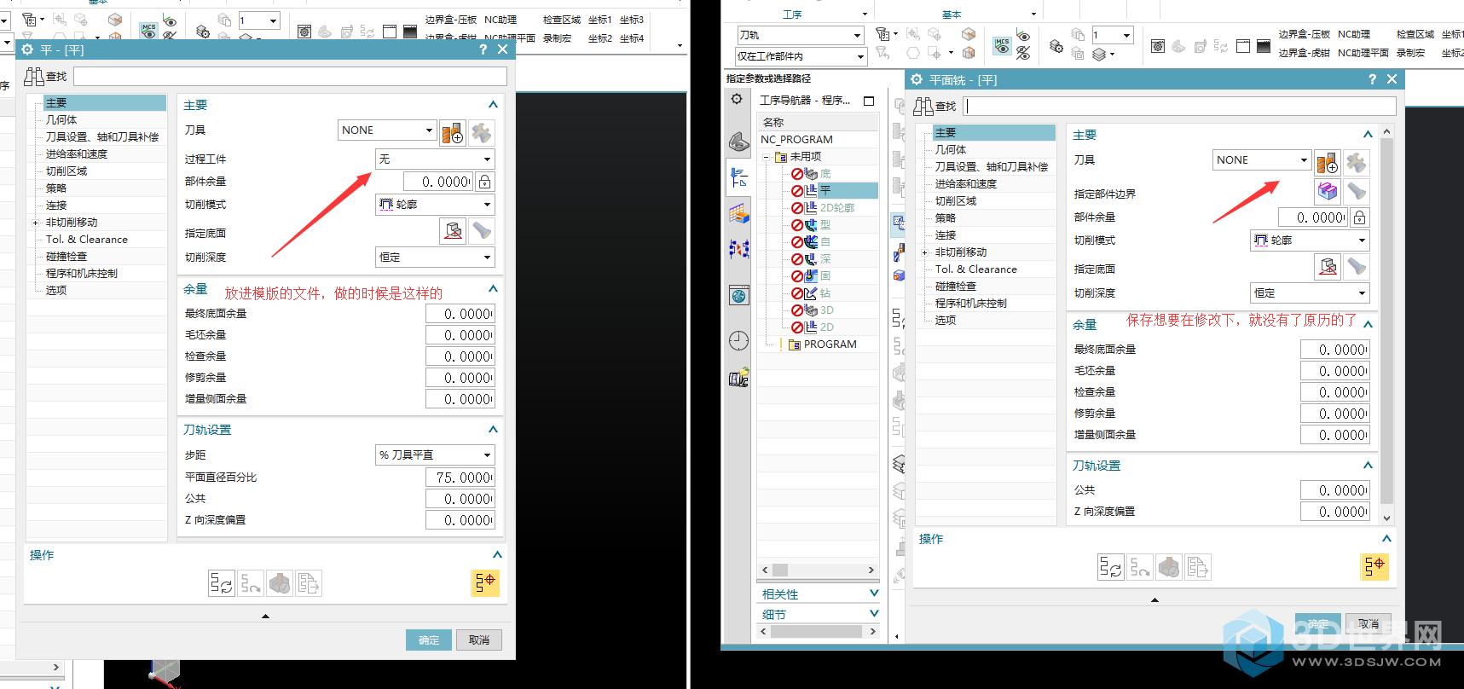Click List toolpath icon in left dialog
This screenshot has width=1464, height=689.
(309, 583)
